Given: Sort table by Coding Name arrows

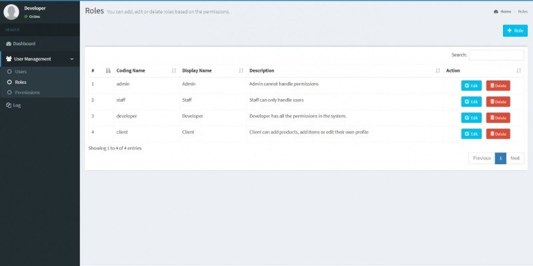Looking at the screenshot, I should 174,70.
